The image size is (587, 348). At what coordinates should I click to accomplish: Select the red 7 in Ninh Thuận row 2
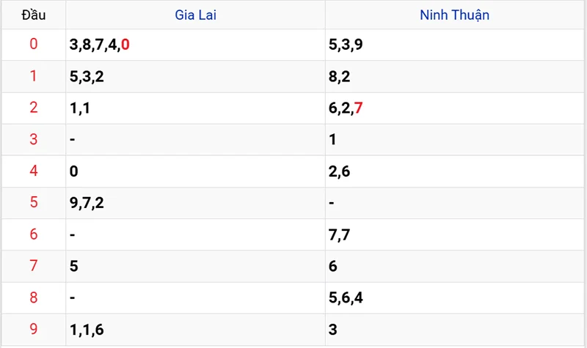click(358, 108)
